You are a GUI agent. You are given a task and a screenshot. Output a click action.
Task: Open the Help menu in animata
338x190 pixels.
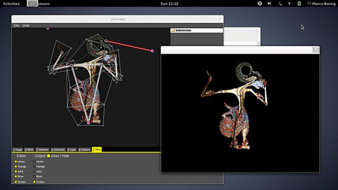tap(26, 26)
